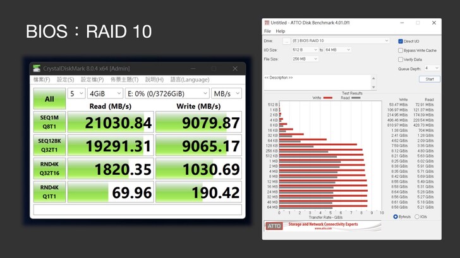
Task: Click the 9065.17 write result
Action: click(x=198, y=145)
